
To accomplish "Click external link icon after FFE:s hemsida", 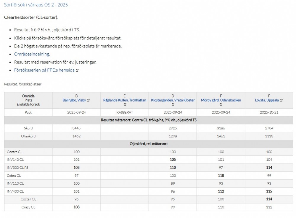I will (77, 70).
